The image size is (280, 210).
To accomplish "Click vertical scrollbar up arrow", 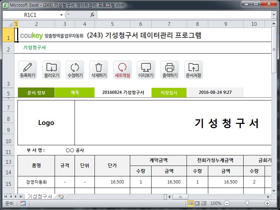I will coord(274,23).
